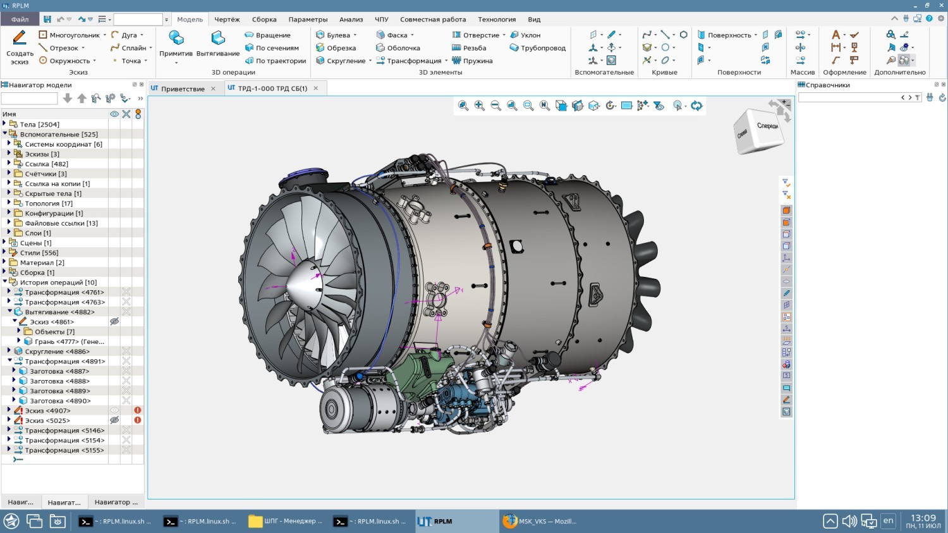The image size is (948, 533).
Task: Click the Сплайн spline button
Action: click(128, 48)
